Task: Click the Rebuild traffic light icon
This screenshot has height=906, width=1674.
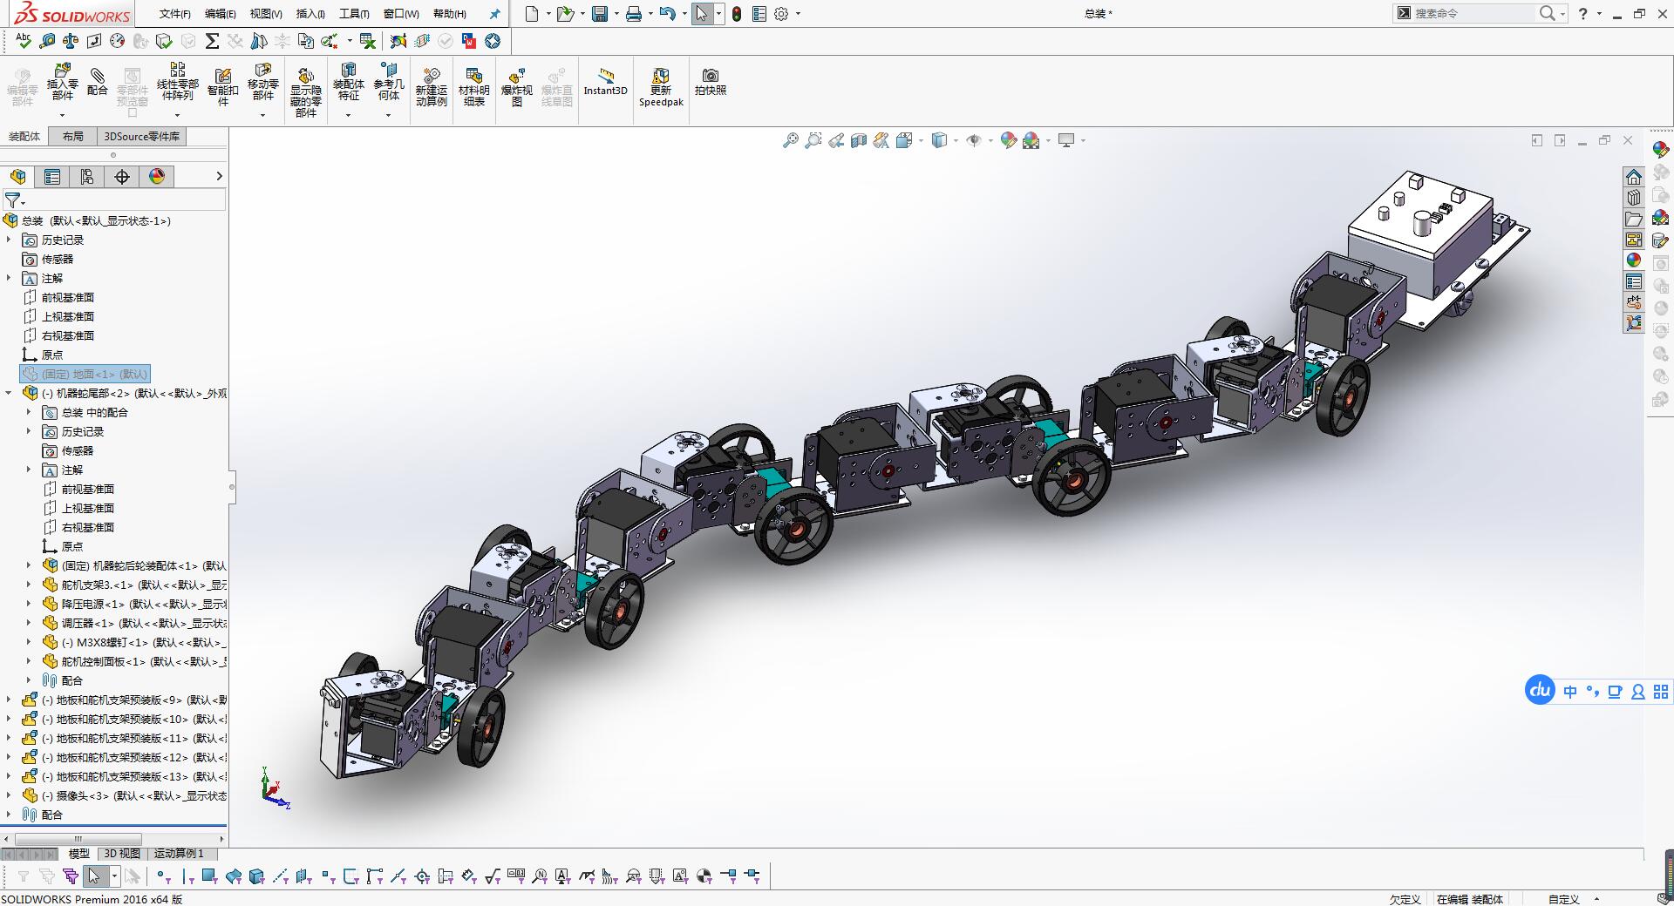Action: point(737,14)
